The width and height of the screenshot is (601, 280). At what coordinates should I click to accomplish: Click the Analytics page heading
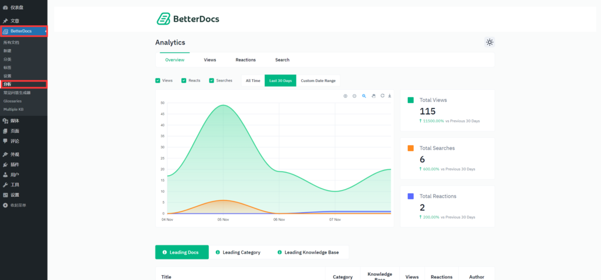click(x=170, y=42)
